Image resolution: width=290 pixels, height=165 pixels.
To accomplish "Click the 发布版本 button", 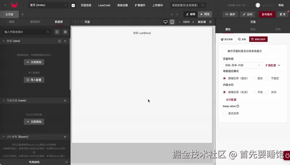I will [267, 14].
